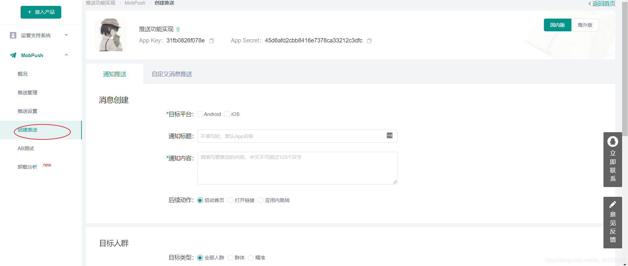Click the 运营支持系统 user icon

(13, 35)
